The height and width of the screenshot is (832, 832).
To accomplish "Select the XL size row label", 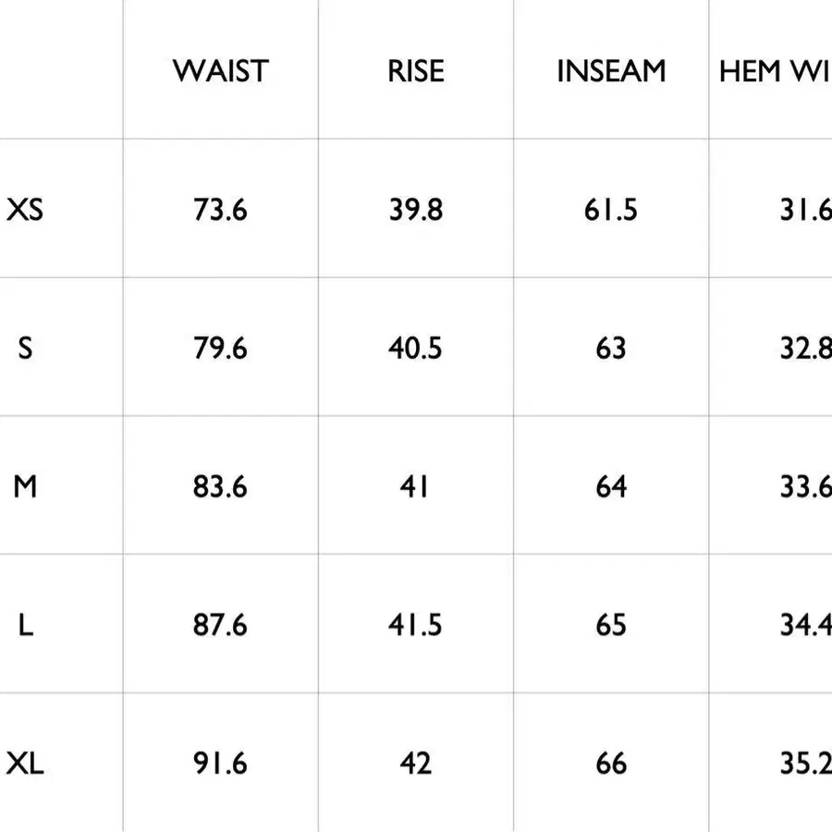I will tap(24, 765).
